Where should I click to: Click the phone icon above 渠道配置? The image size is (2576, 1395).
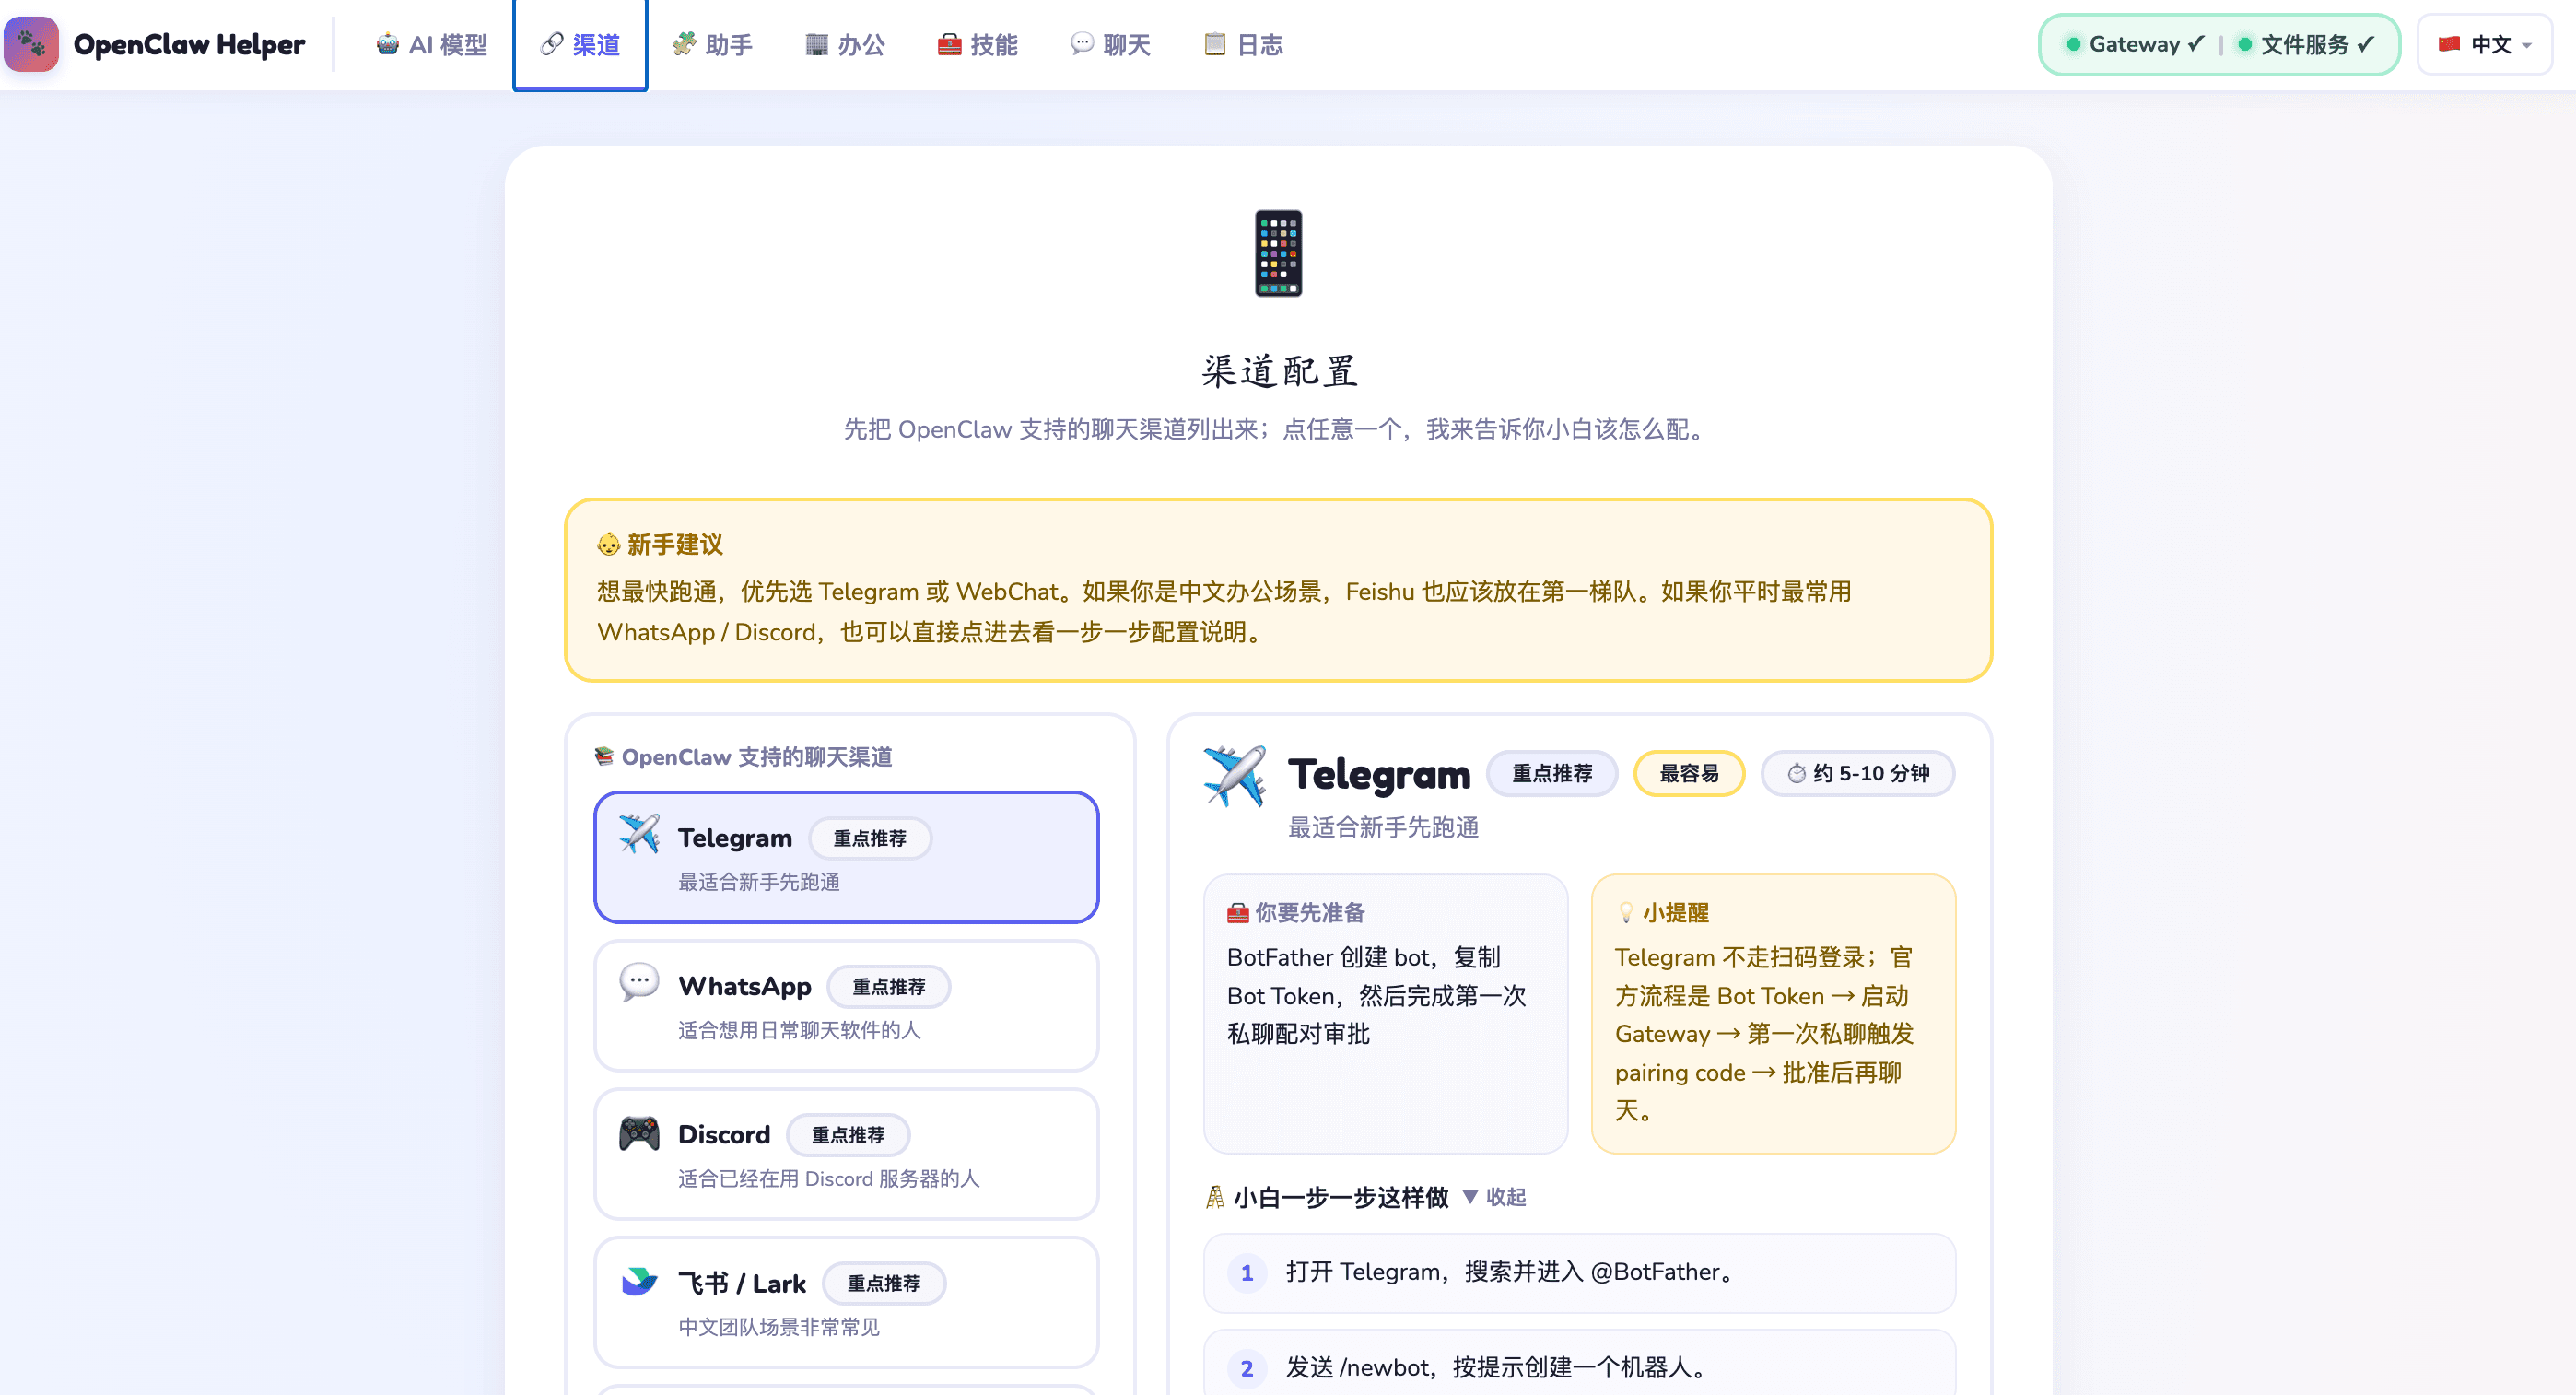tap(1278, 253)
